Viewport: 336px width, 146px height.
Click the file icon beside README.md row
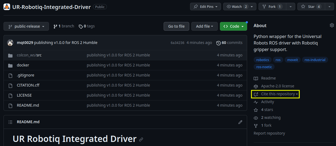[x=10, y=106]
